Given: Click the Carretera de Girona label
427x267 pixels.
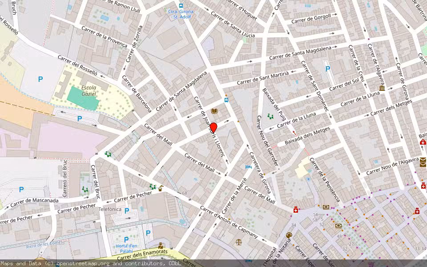Looking at the screenshot, I should pyautogui.click(x=260, y=173).
